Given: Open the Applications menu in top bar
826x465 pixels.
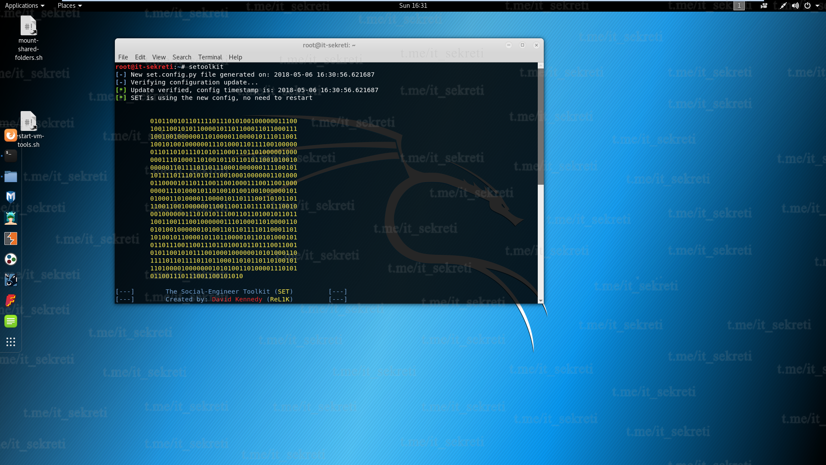Looking at the screenshot, I should pos(25,6).
